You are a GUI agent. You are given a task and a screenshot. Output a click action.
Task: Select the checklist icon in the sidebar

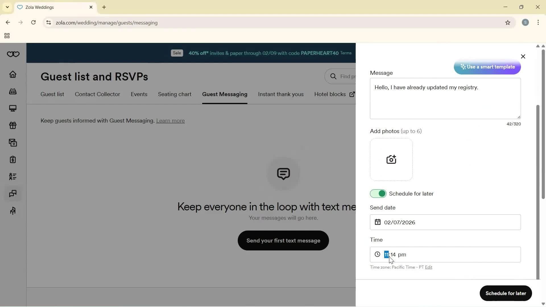click(13, 177)
